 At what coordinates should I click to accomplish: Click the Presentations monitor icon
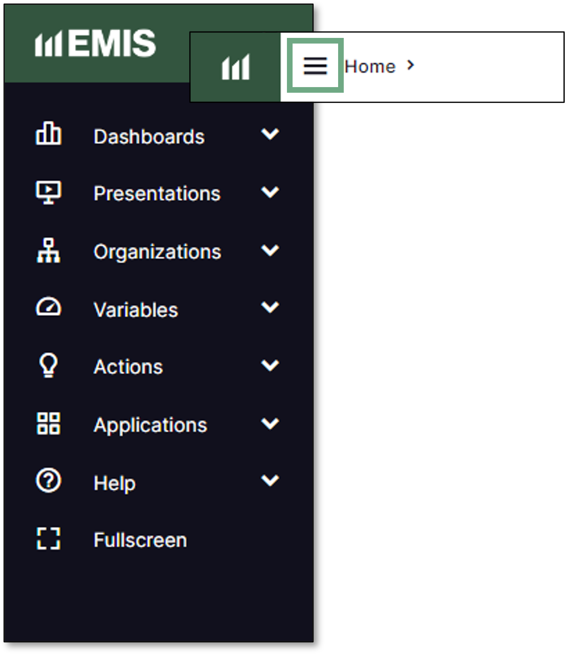point(48,192)
